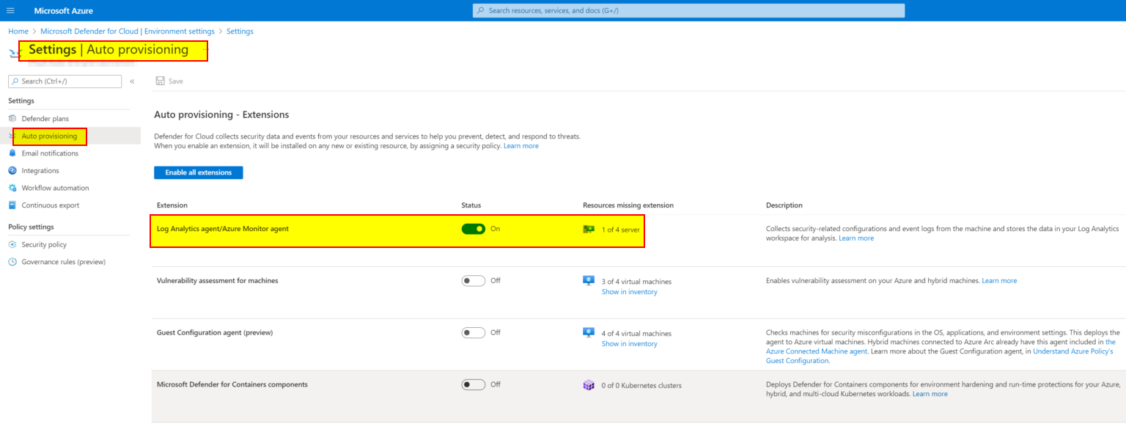Click the Governance rules clock icon
1126x424 pixels.
(12, 262)
